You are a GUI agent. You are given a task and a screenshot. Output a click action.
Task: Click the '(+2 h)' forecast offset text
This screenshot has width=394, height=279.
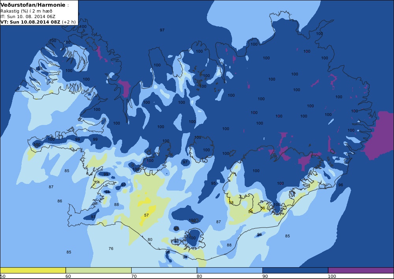[69, 22]
